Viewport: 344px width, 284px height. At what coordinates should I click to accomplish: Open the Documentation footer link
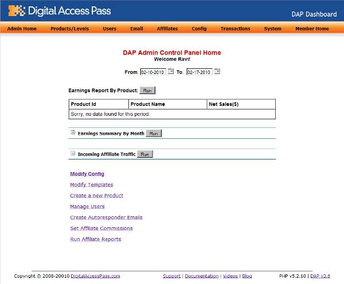coord(202,276)
